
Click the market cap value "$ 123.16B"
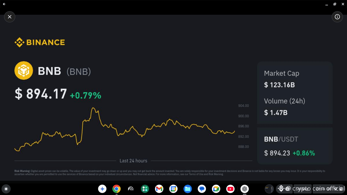279,85
